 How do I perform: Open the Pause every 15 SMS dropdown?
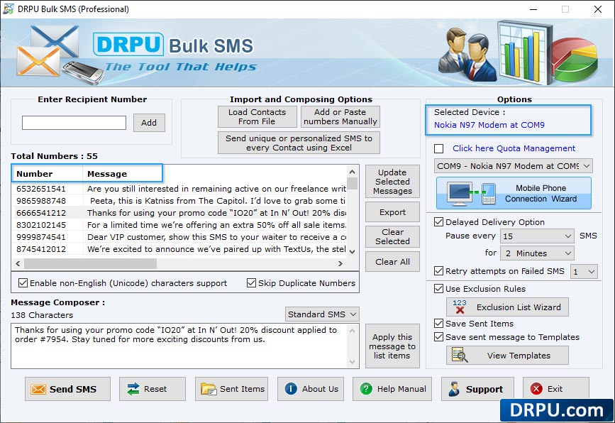537,236
